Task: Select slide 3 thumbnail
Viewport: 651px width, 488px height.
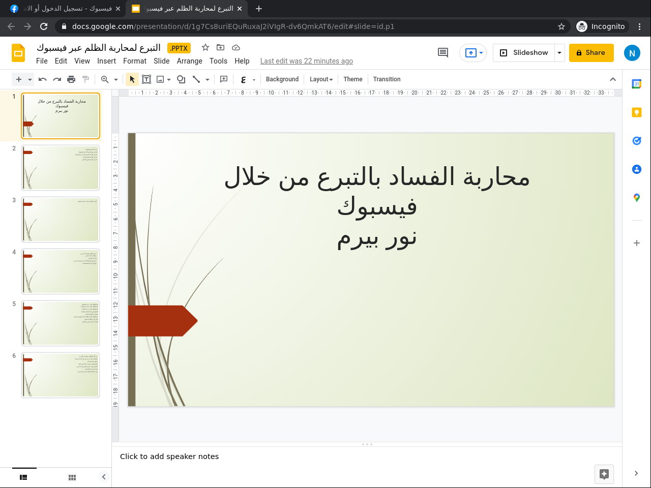Action: tap(61, 220)
